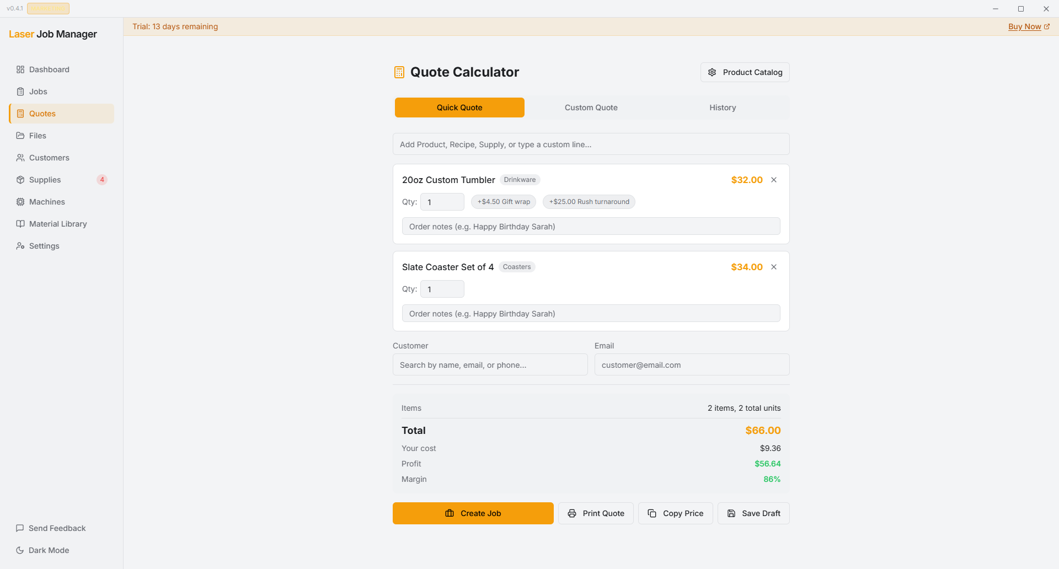The width and height of the screenshot is (1059, 569).
Task: Open the quote History tab
Action: (723, 107)
